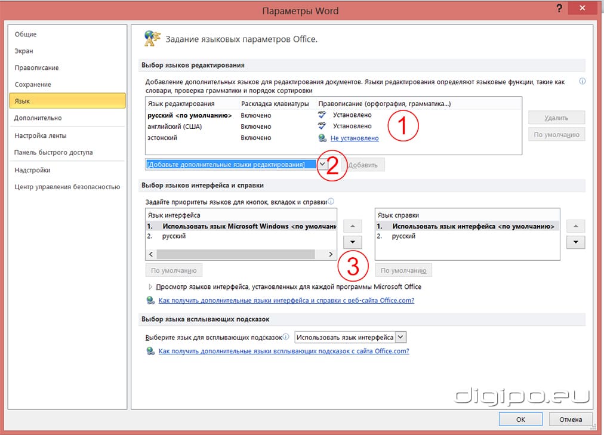The image size is (604, 435).
Task: Move interface language down with arrow button
Action: [352, 242]
